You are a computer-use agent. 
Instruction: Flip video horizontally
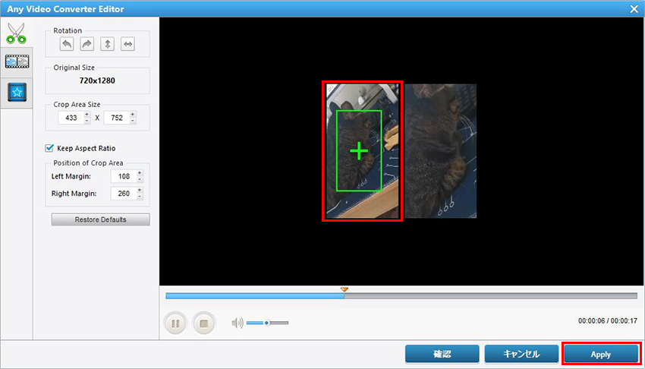[x=127, y=45]
